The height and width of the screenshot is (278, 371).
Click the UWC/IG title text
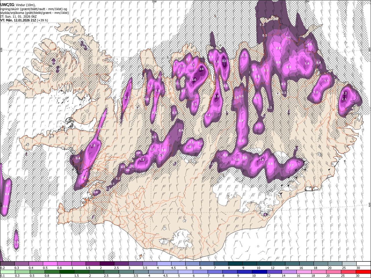(x=7, y=5)
